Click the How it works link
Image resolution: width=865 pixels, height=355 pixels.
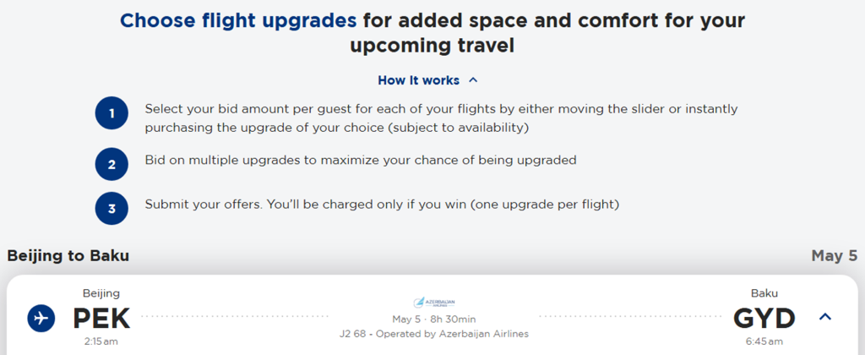point(419,80)
